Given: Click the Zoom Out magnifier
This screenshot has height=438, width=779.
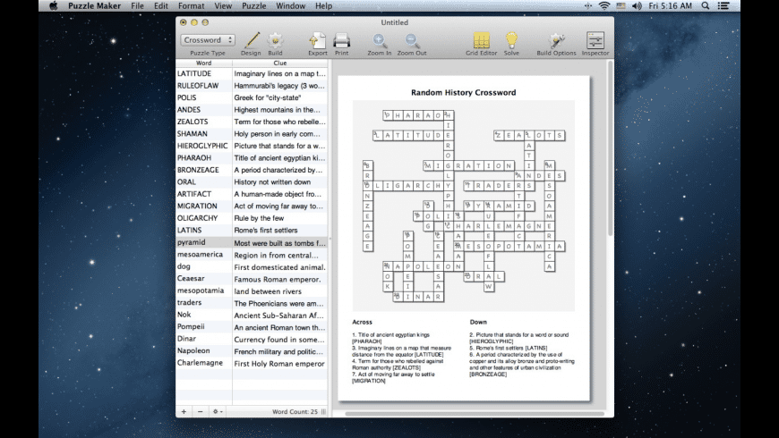Looking at the screenshot, I should tap(411, 40).
